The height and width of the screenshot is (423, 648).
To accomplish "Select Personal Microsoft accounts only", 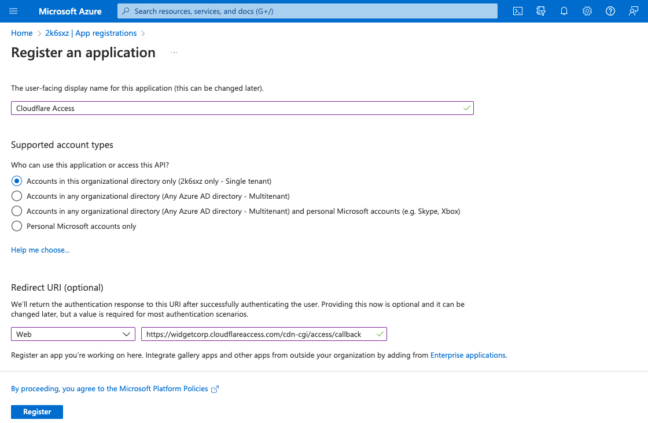I will pyautogui.click(x=16, y=226).
